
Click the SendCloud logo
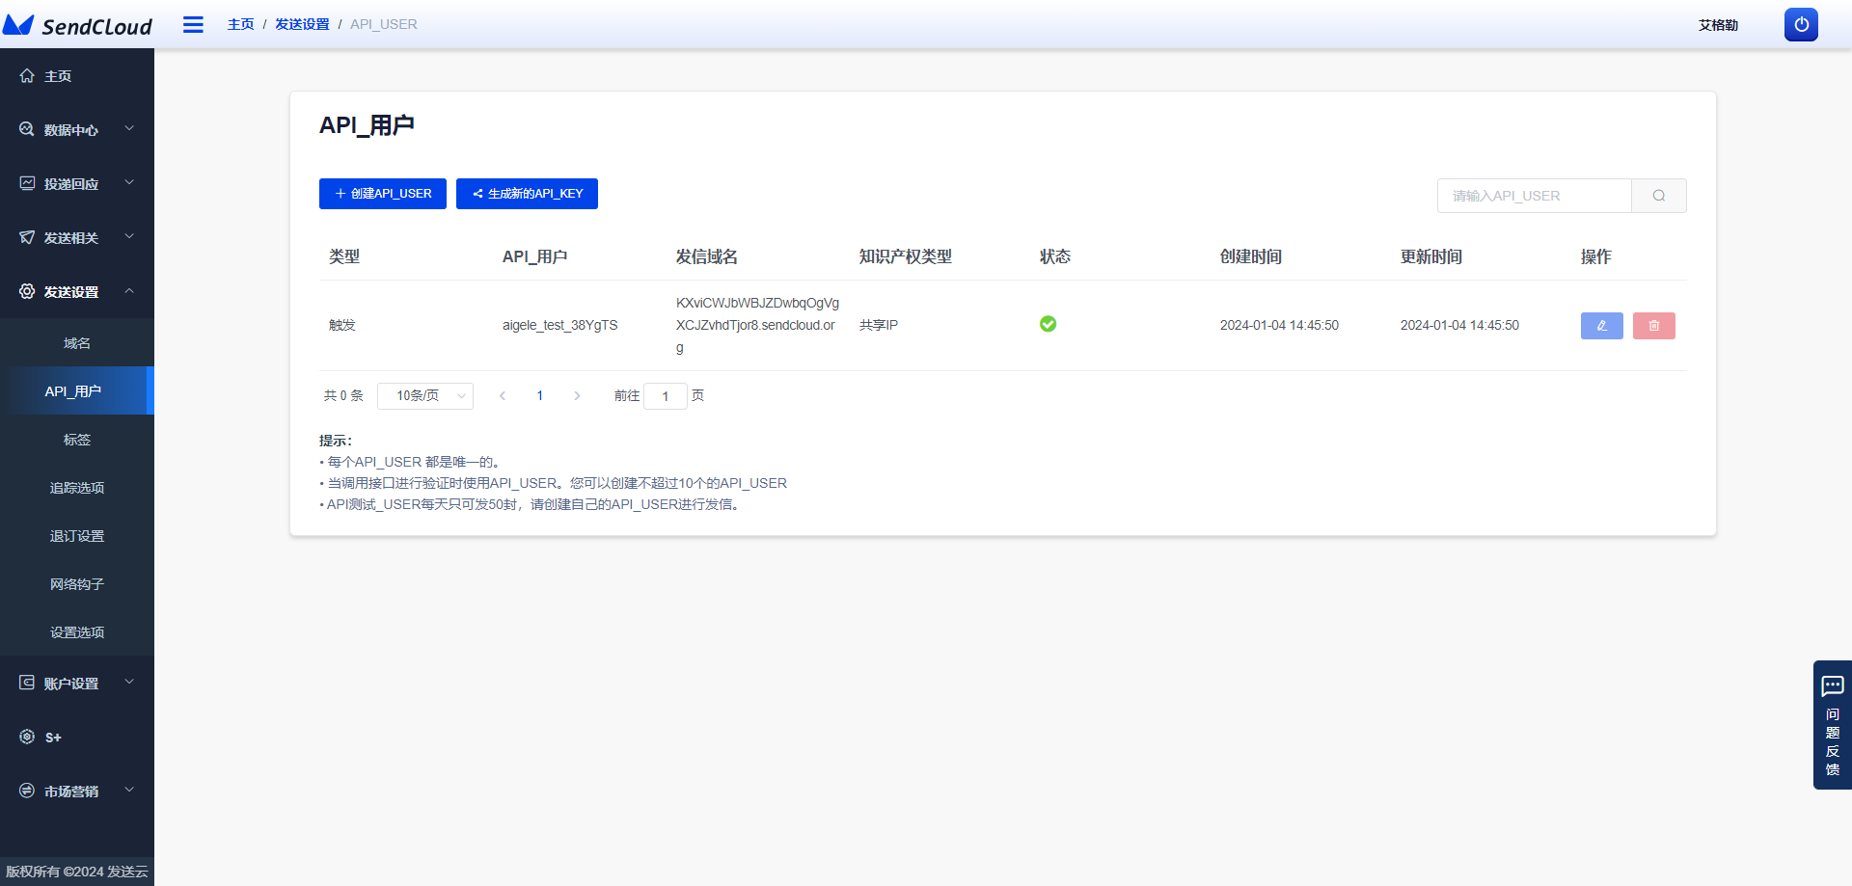77,25
